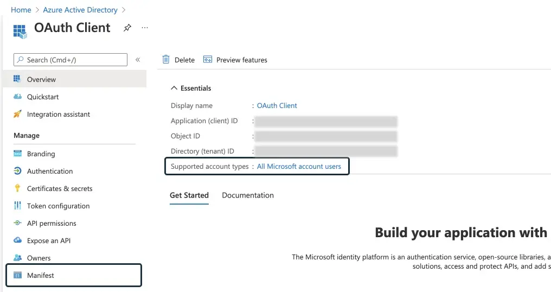Screen dimensions: 551x292
Task: Switch to the Get Started tab
Action: [x=189, y=195]
